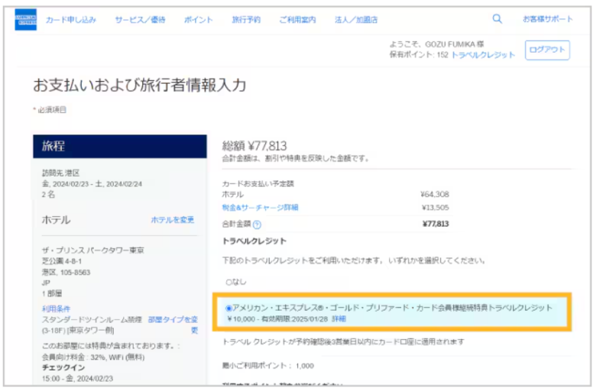This screenshot has height=391, width=596.
Task: Click the bold total ¥77,813
Action: coord(436,224)
